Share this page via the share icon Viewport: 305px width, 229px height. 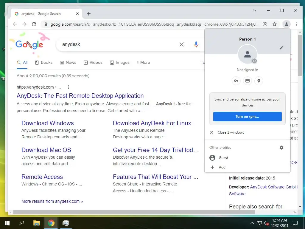(265, 24)
